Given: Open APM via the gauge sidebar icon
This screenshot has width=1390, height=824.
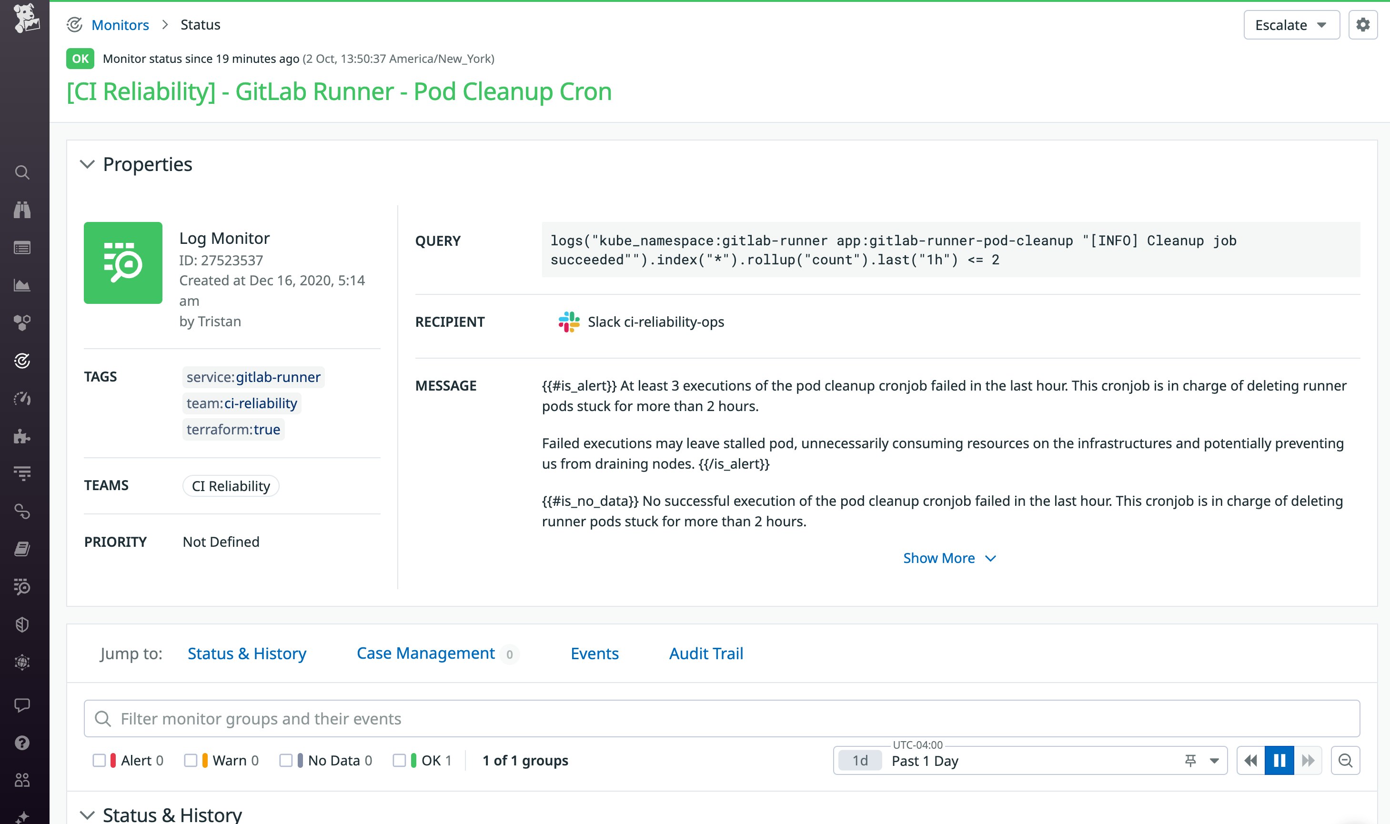Looking at the screenshot, I should pos(23,398).
